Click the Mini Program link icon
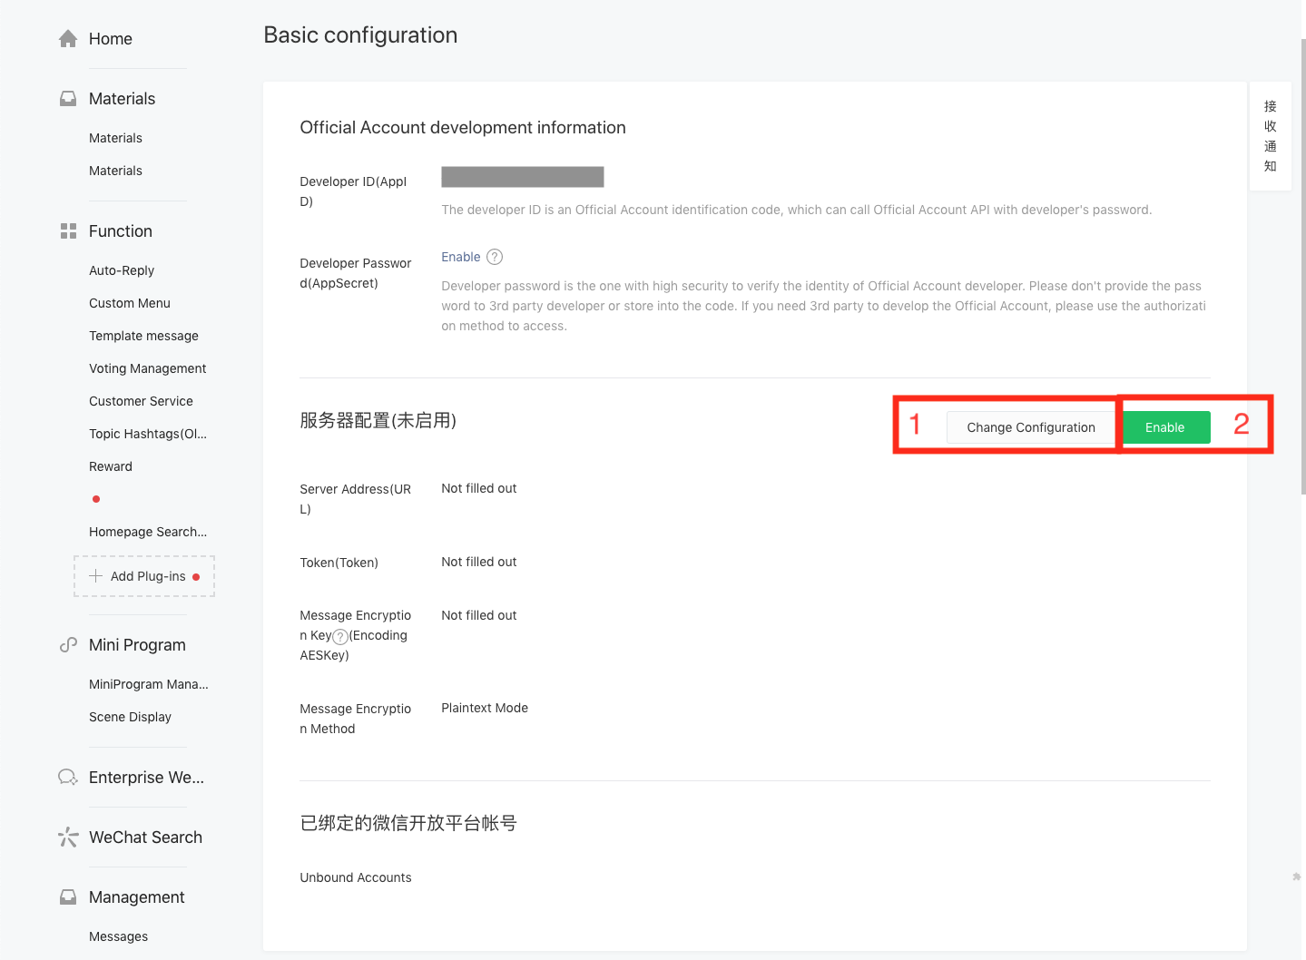The height and width of the screenshot is (960, 1306). tap(68, 645)
